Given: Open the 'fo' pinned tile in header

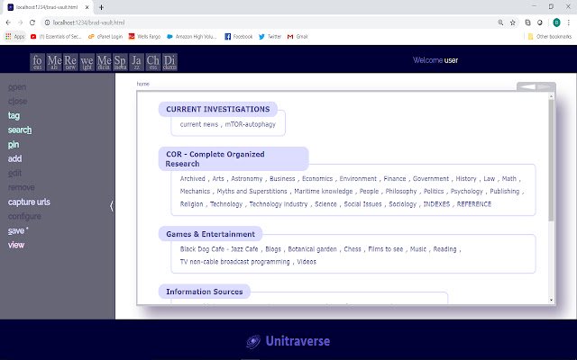Looking at the screenshot, I should (x=38, y=62).
